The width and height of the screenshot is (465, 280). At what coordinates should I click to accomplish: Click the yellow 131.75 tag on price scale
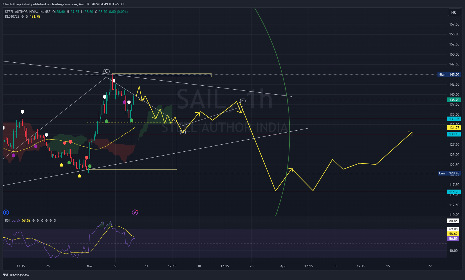[x=454, y=128]
